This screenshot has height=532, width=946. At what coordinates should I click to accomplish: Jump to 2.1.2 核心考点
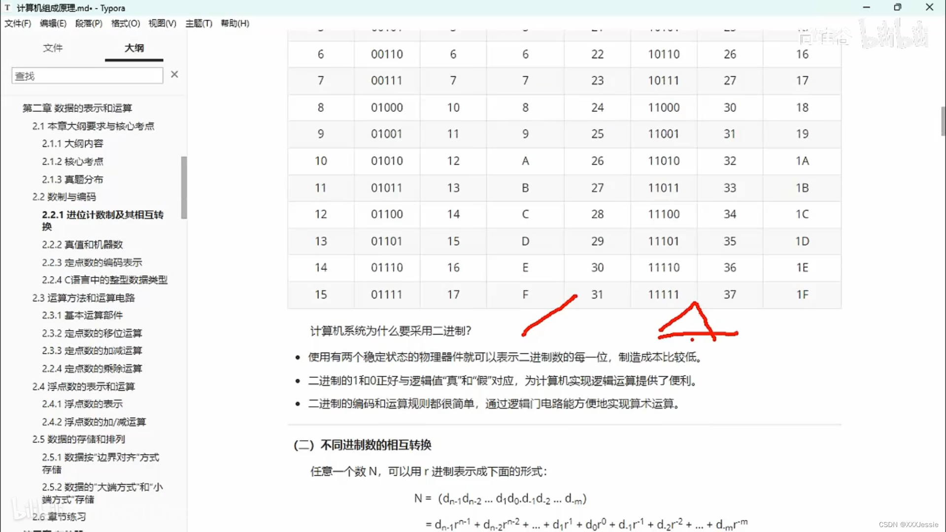[72, 161]
